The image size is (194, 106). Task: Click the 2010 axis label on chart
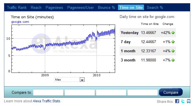point(97,75)
